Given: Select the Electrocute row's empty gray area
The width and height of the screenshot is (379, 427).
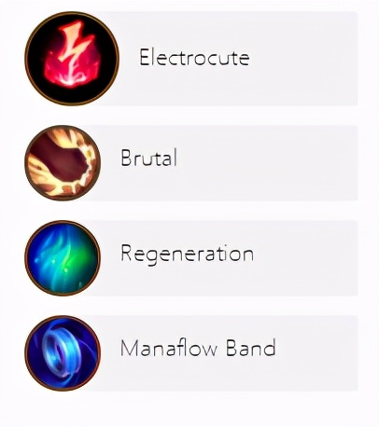Looking at the screenshot, I should click(x=303, y=59).
